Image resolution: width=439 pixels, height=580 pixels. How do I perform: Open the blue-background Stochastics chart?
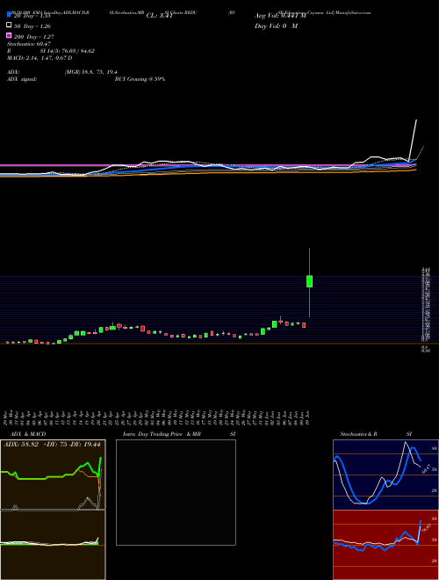tap(385, 475)
